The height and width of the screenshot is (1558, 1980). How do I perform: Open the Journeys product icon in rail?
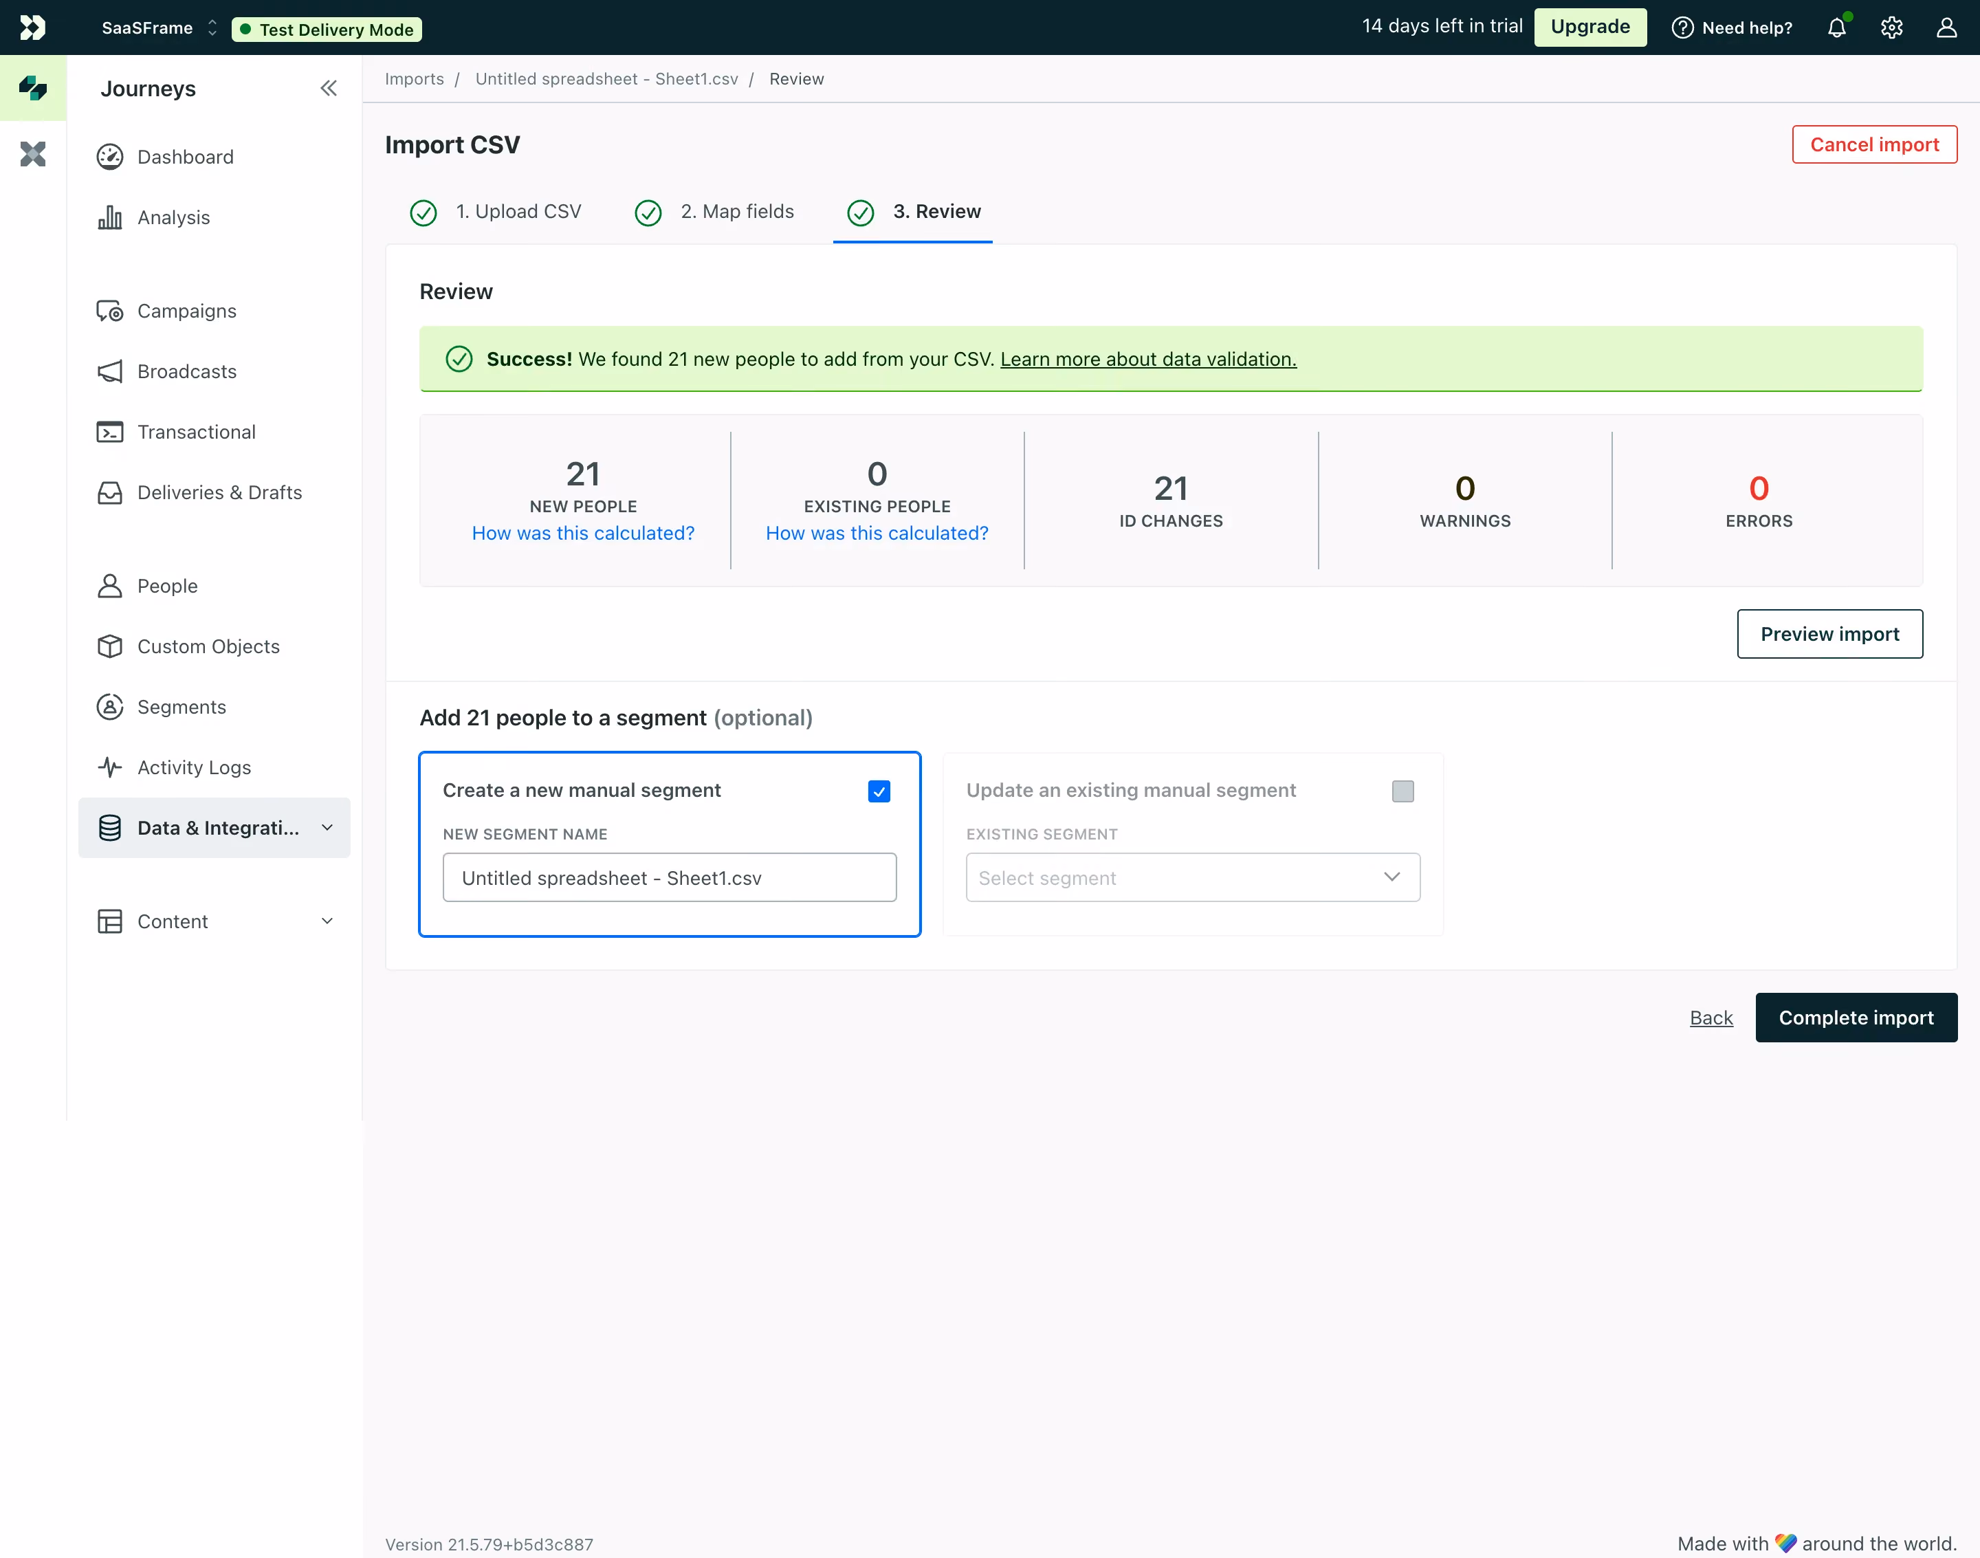click(33, 87)
